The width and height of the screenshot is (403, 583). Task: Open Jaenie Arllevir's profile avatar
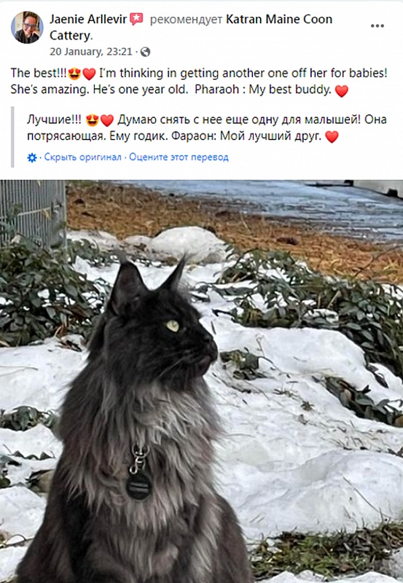[x=27, y=27]
